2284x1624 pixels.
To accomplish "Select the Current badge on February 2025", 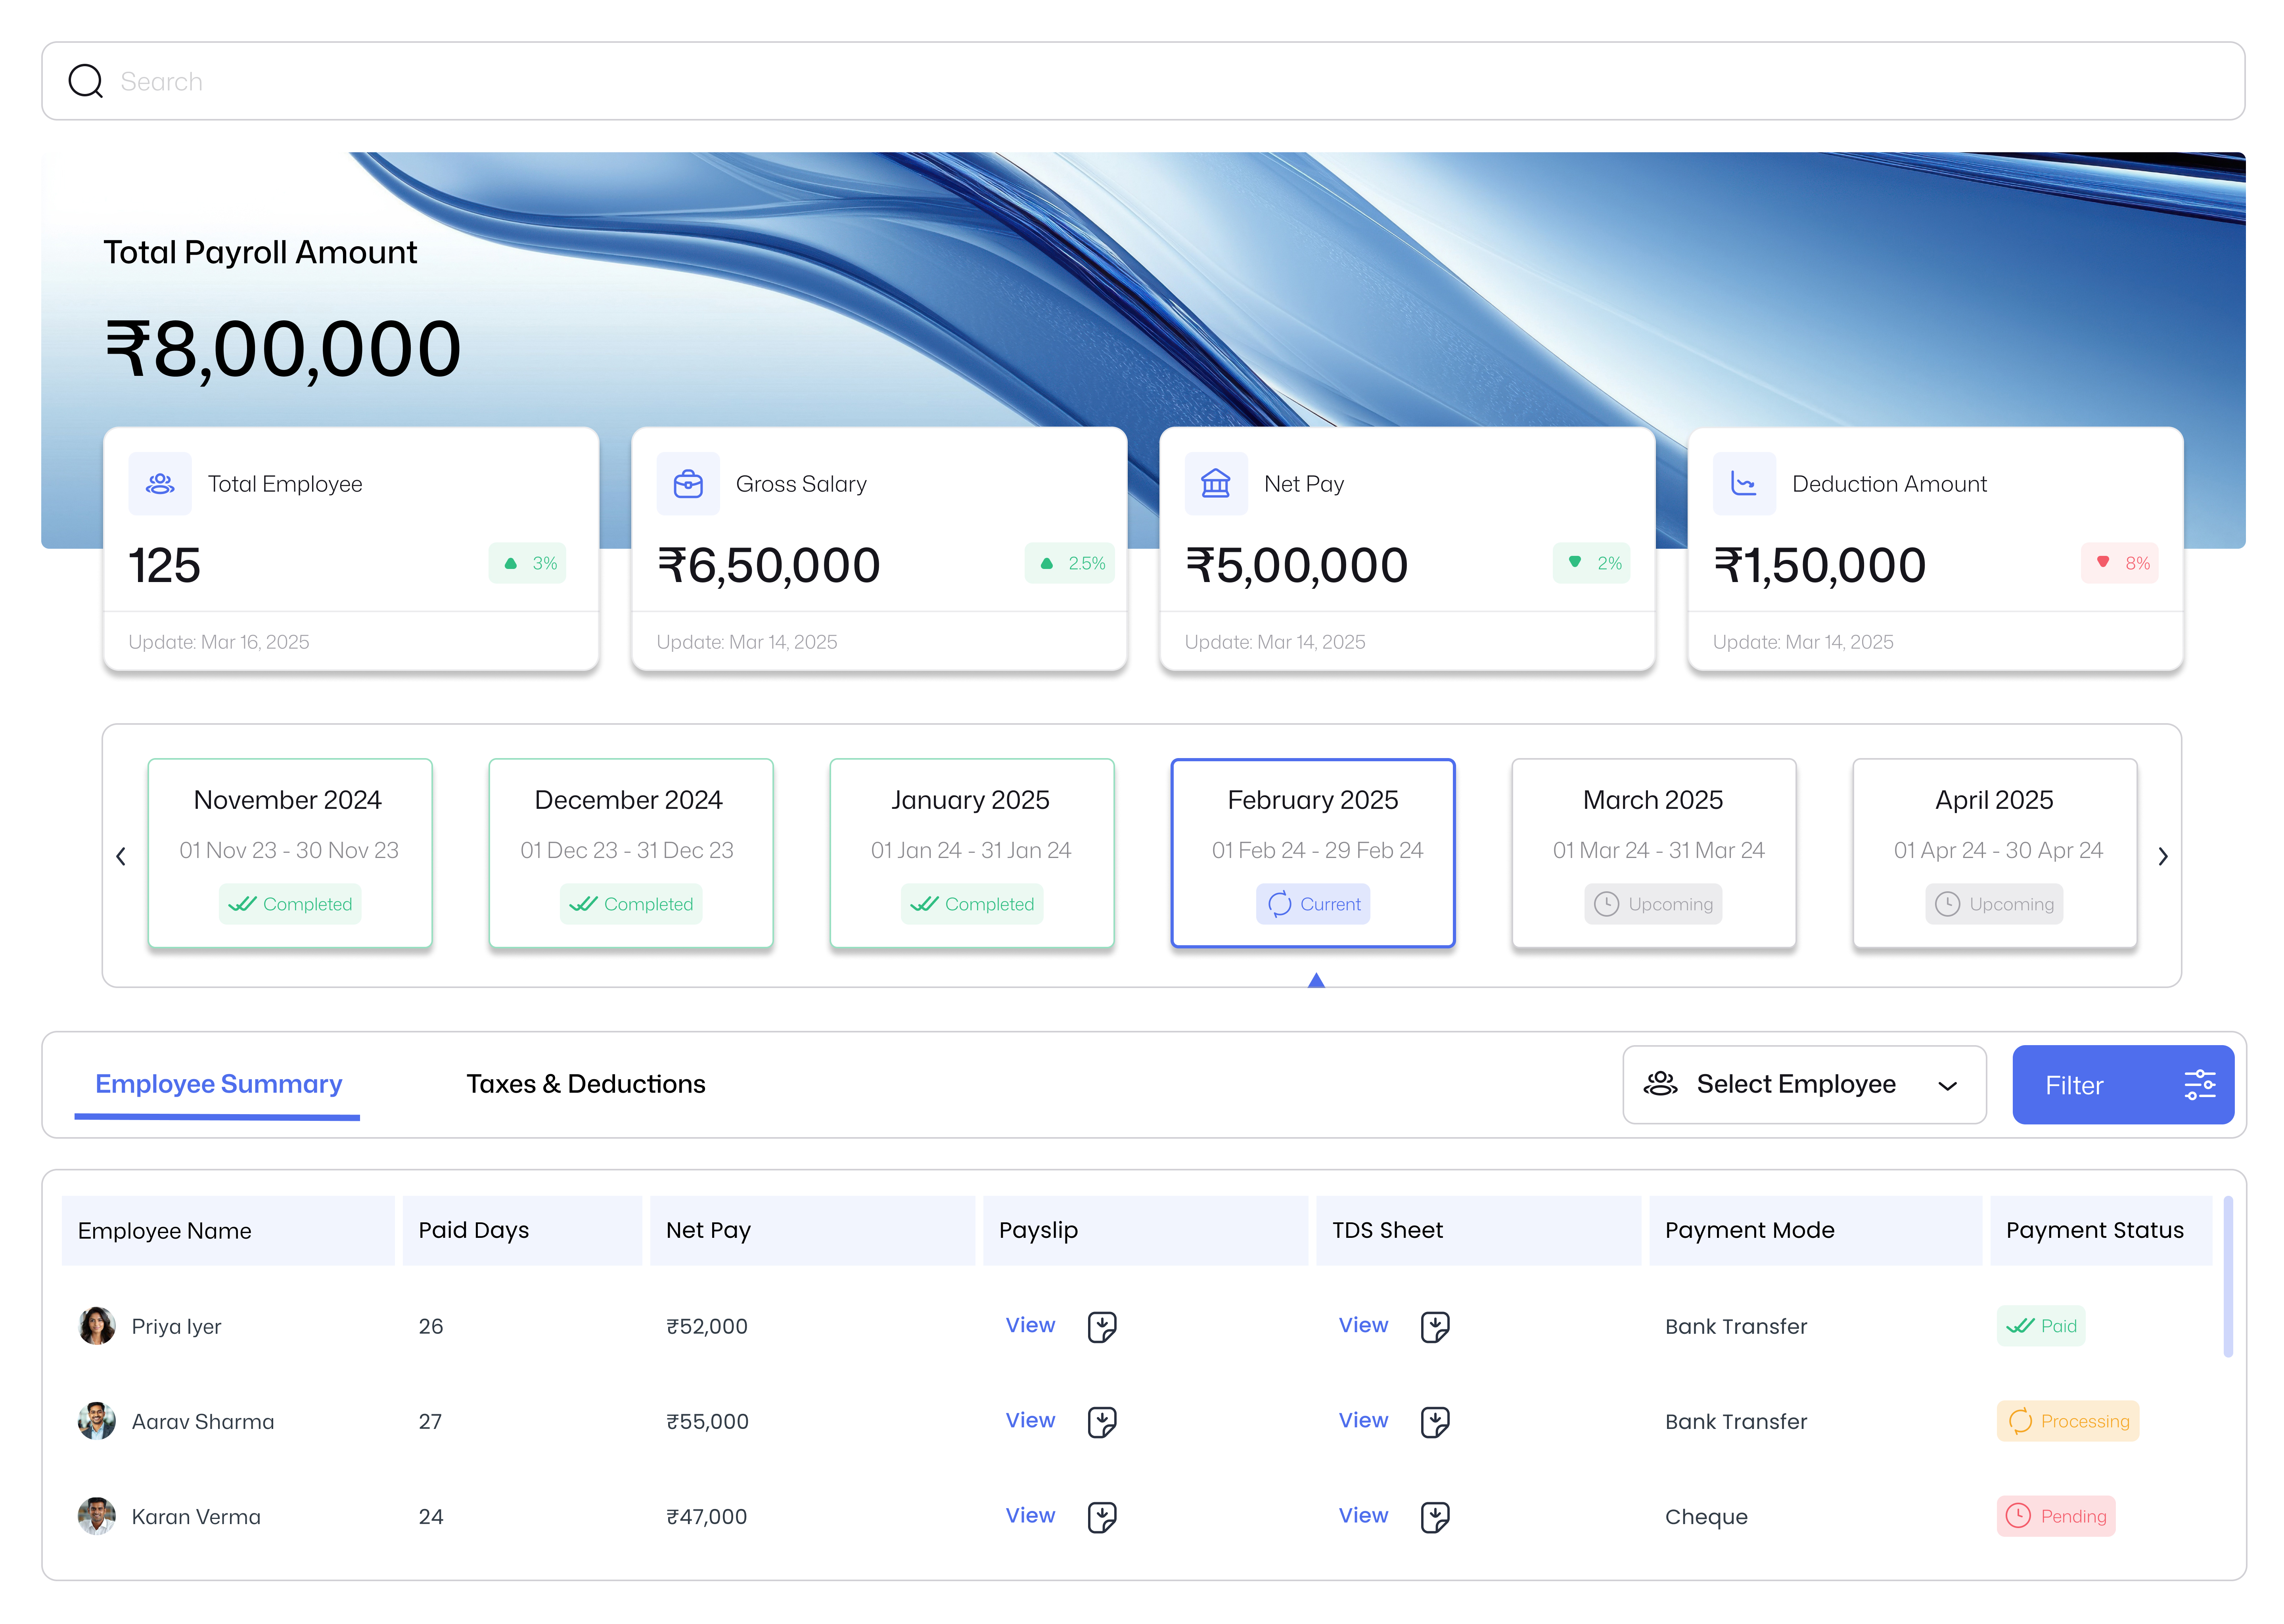I will 1313,904.
